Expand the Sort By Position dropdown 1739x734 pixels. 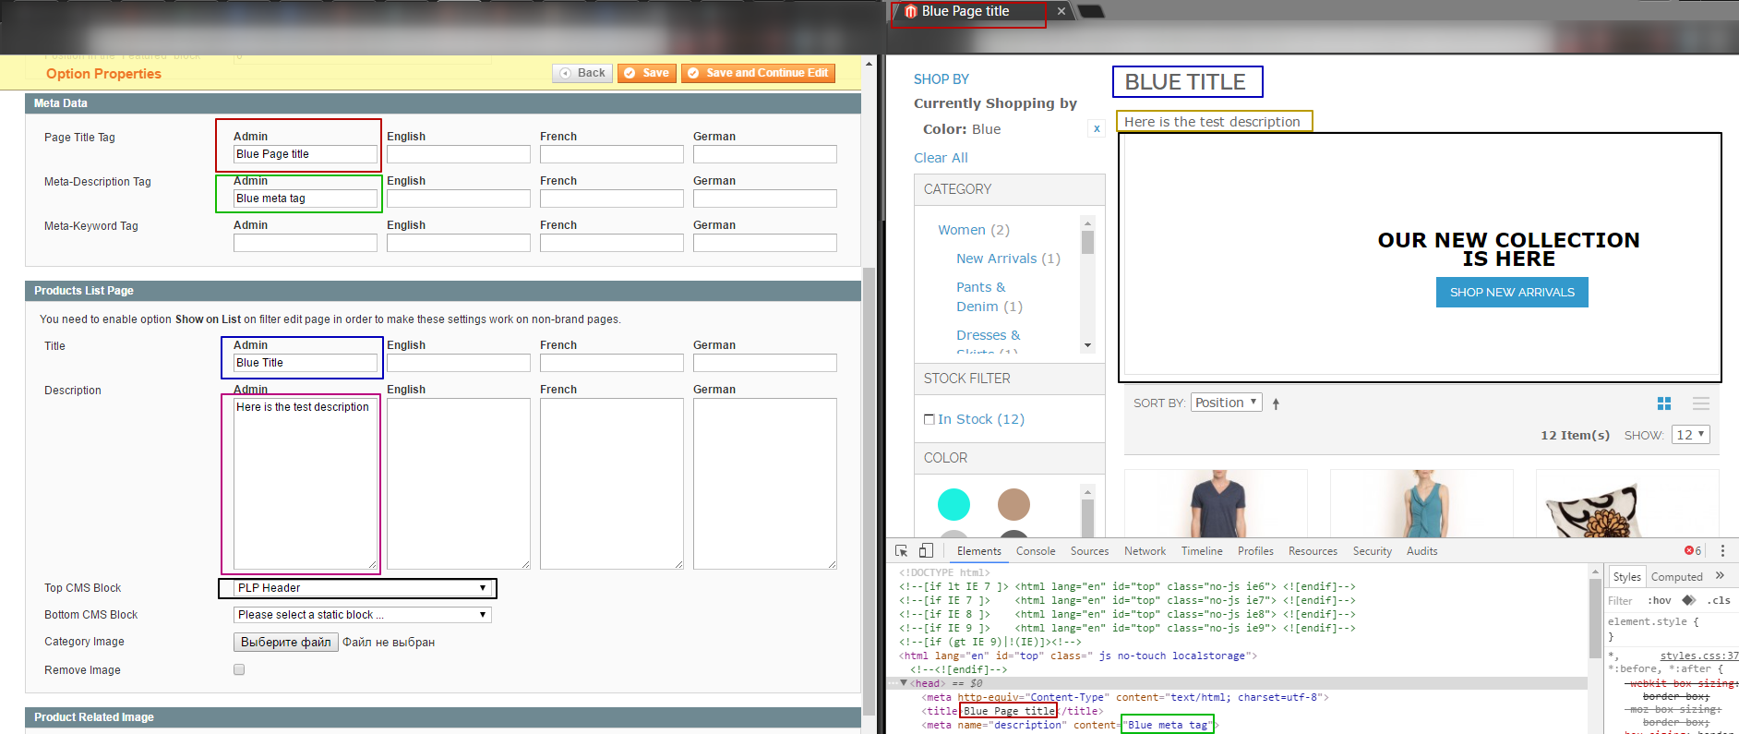[x=1226, y=403]
